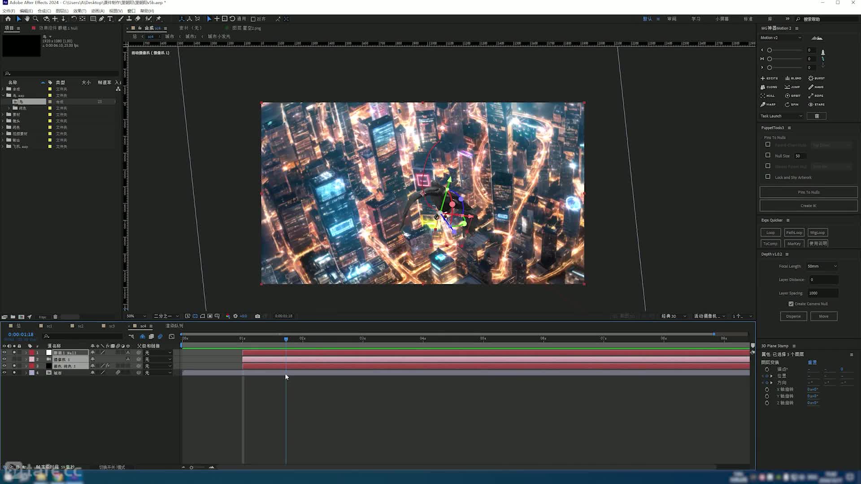Select the Puppet Pin tool
The image size is (861, 484).
pyautogui.click(x=159, y=19)
